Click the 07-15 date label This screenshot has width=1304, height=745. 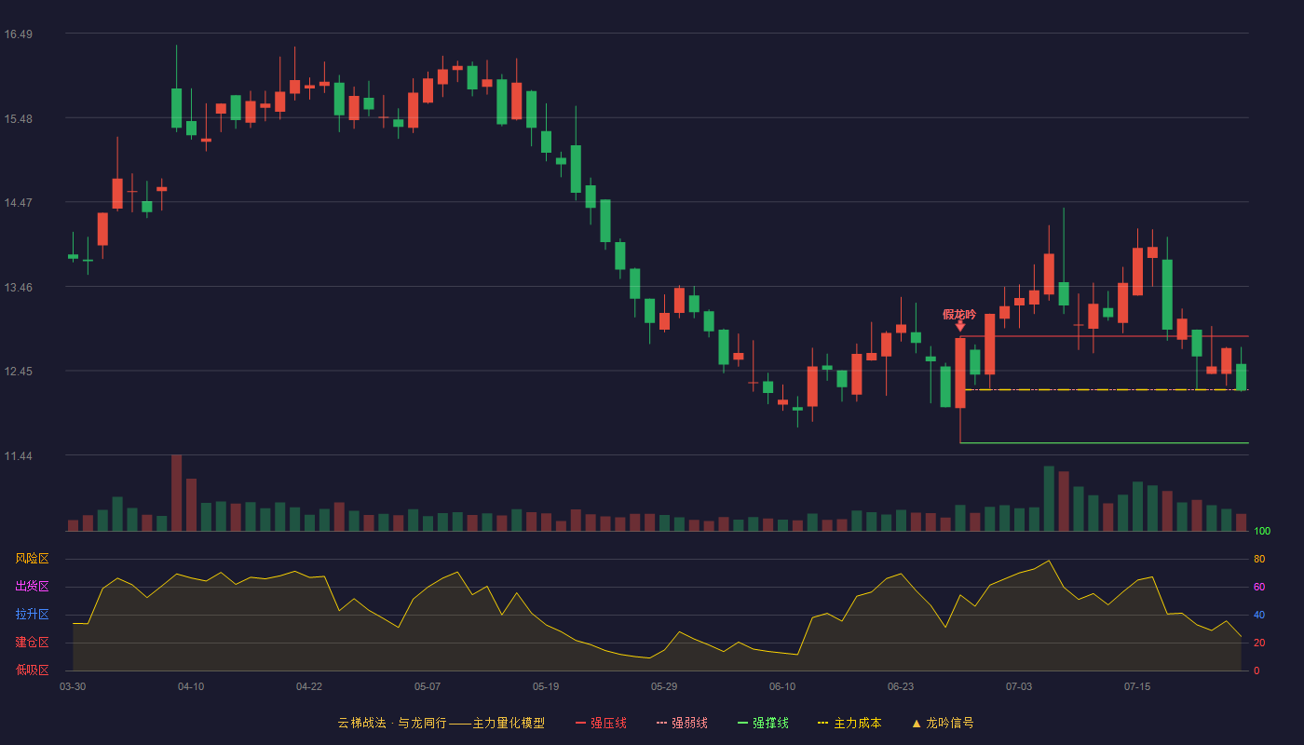[1137, 686]
